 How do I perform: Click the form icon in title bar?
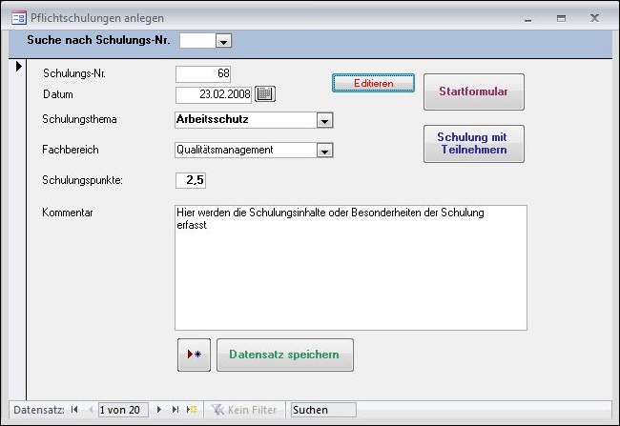click(x=19, y=18)
